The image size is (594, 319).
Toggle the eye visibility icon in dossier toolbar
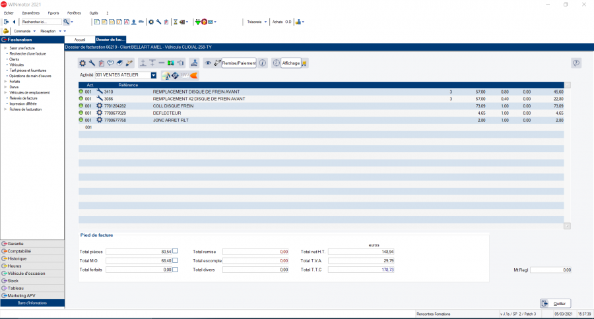point(208,63)
